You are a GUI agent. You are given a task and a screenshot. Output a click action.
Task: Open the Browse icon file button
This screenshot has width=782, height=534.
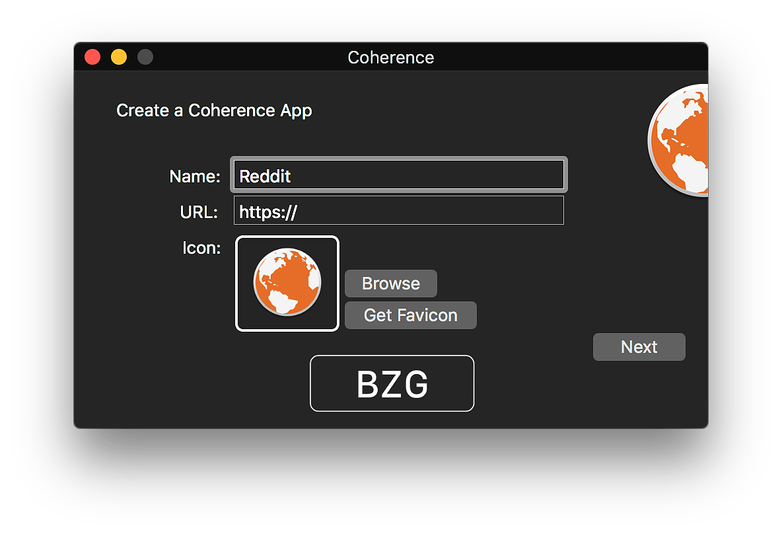pos(391,284)
